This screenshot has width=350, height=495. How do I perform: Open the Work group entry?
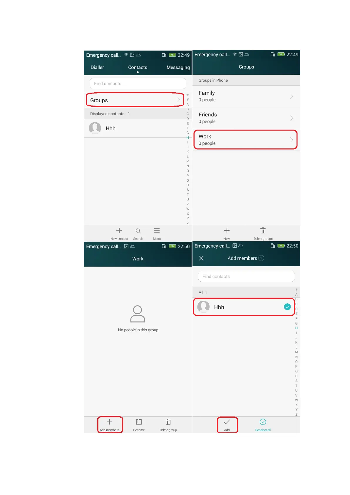tap(245, 140)
